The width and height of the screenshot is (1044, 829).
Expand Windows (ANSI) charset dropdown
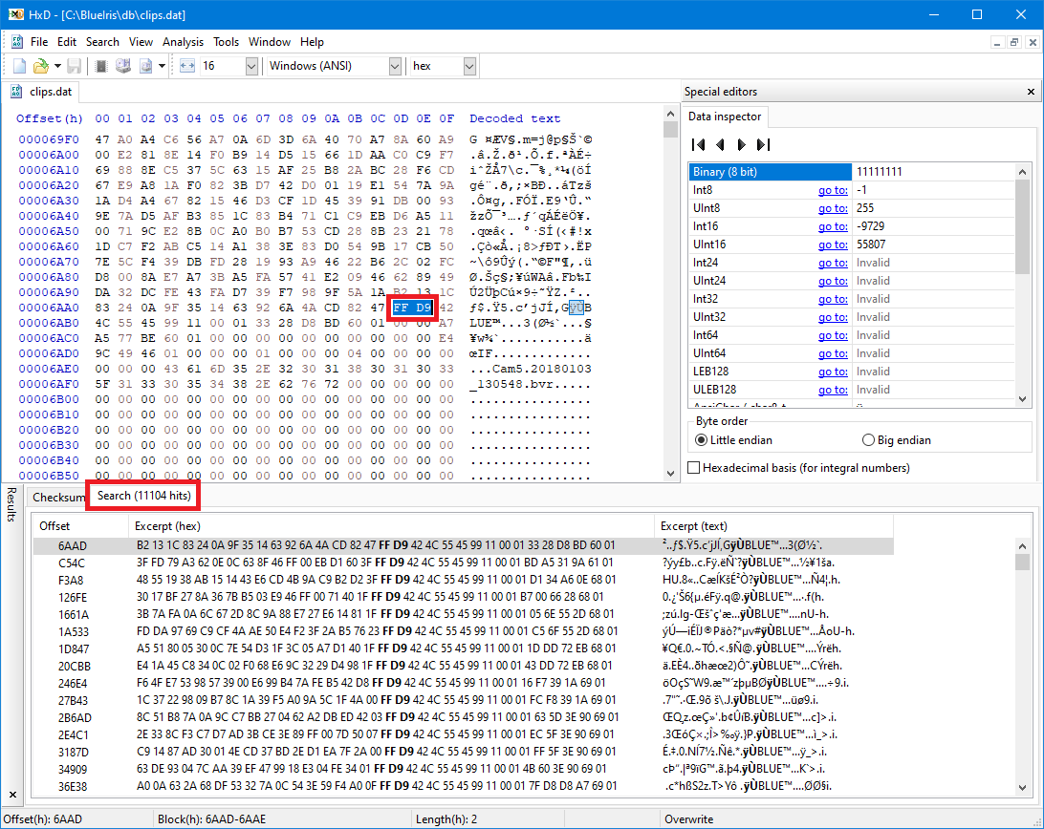click(x=395, y=66)
